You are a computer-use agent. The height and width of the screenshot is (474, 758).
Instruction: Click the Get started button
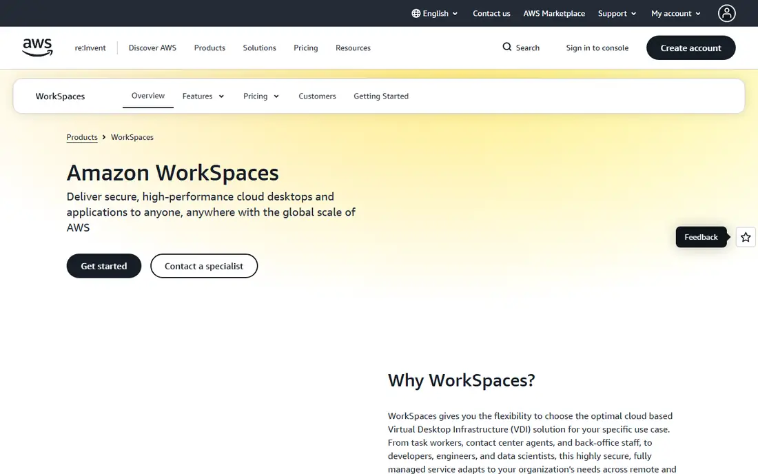(104, 266)
